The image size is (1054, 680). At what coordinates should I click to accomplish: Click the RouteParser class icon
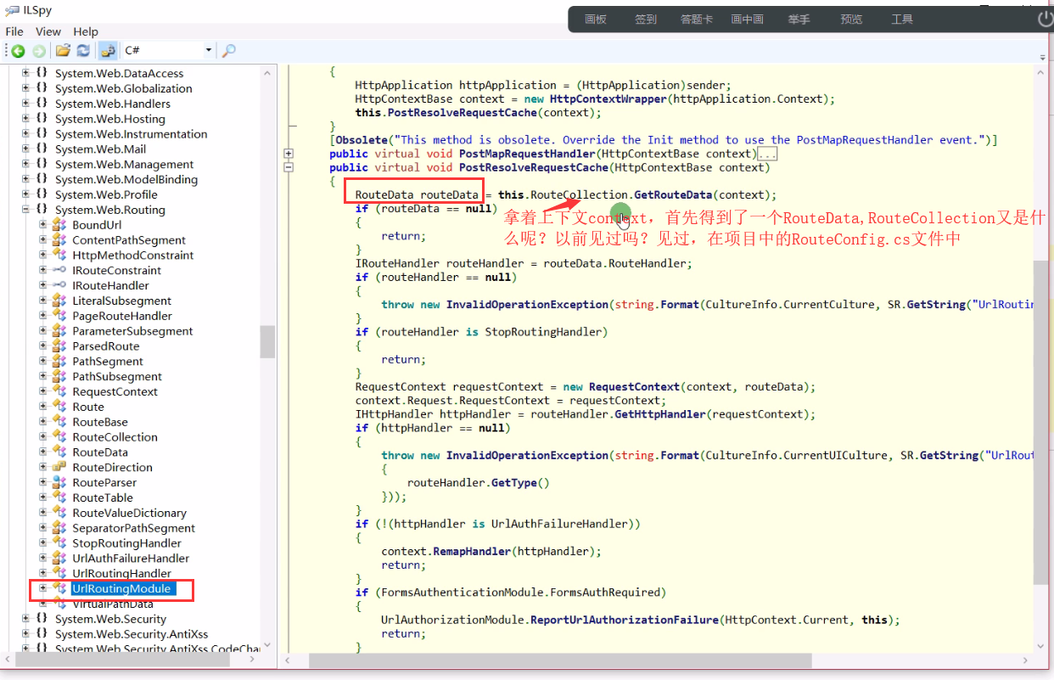pyautogui.click(x=59, y=482)
